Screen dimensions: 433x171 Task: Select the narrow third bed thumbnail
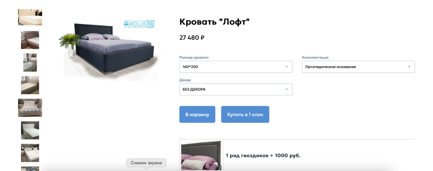coord(30,63)
